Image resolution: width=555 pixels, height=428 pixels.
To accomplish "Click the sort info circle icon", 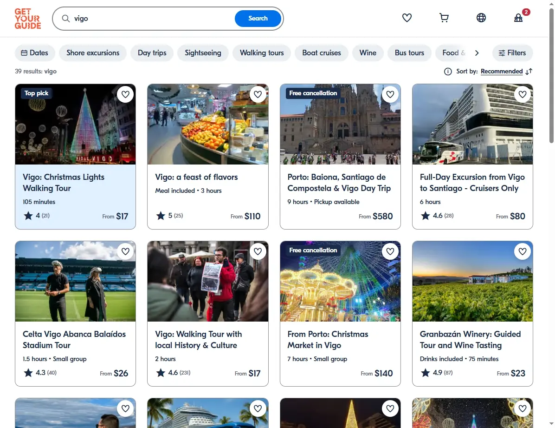I will [x=448, y=72].
